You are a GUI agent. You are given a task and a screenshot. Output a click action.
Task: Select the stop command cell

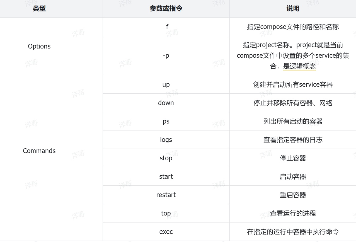(x=166, y=158)
